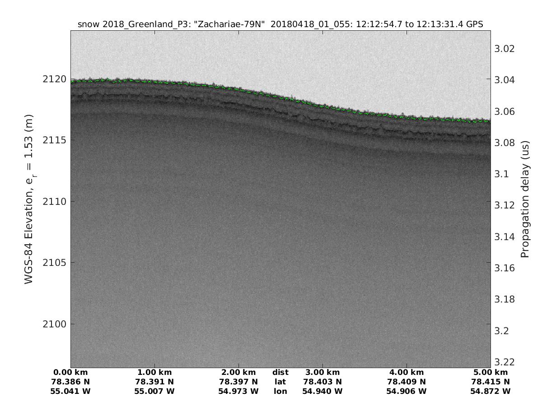Click propagation delay tick 3.12
This screenshot has width=542, height=407.
point(505,205)
